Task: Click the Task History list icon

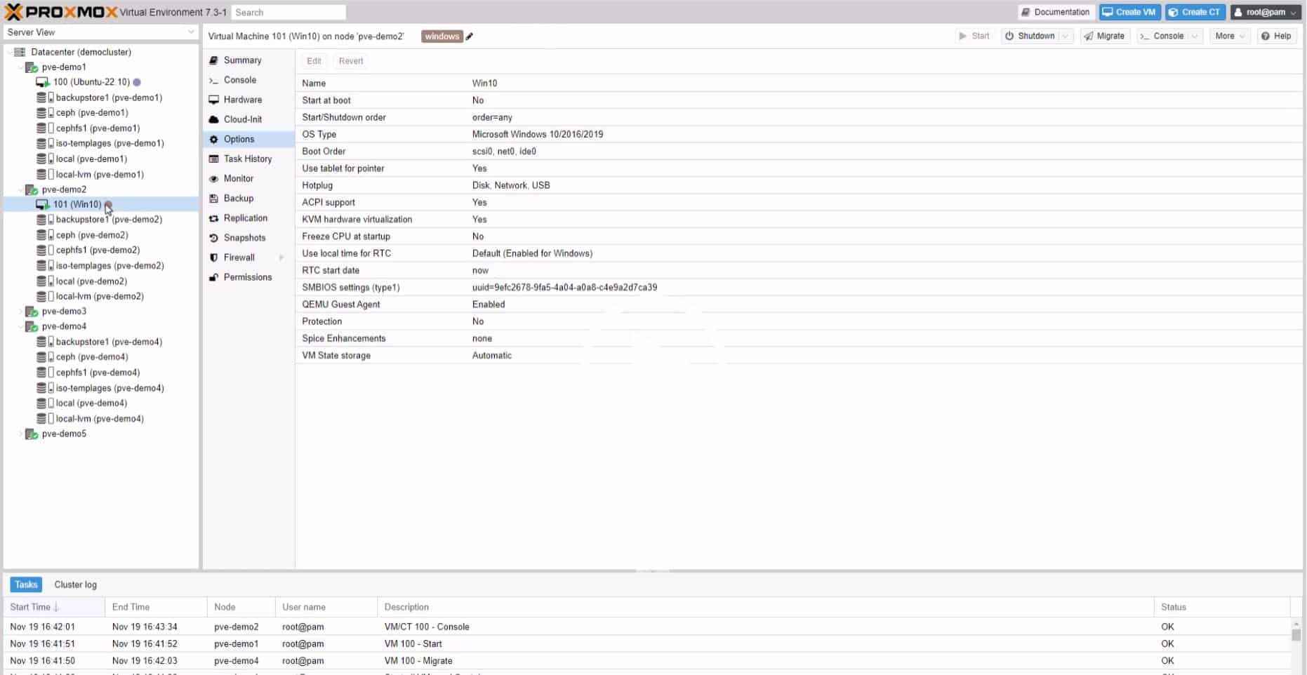Action: 214,159
